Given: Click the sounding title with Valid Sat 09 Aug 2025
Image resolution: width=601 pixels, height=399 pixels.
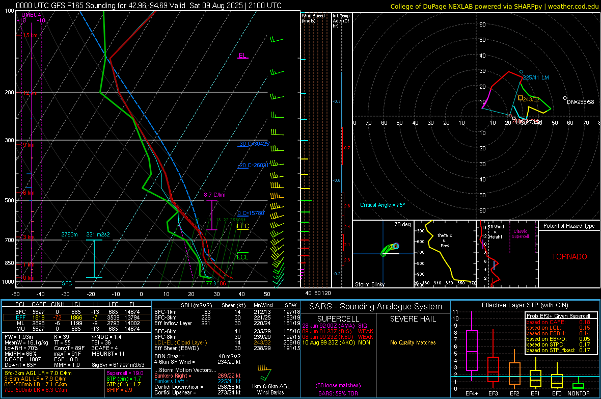Looking at the screenshot, I should coord(149,6).
